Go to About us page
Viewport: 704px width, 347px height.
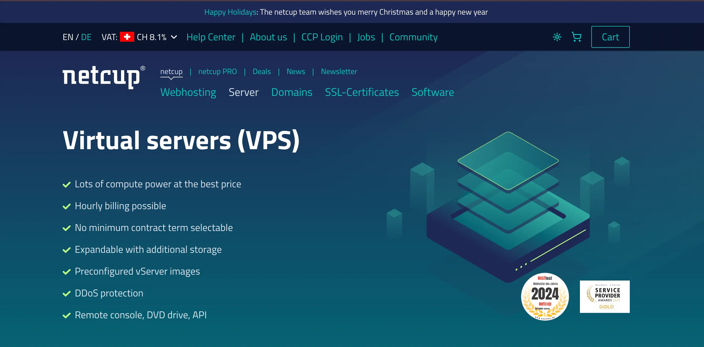coord(268,37)
